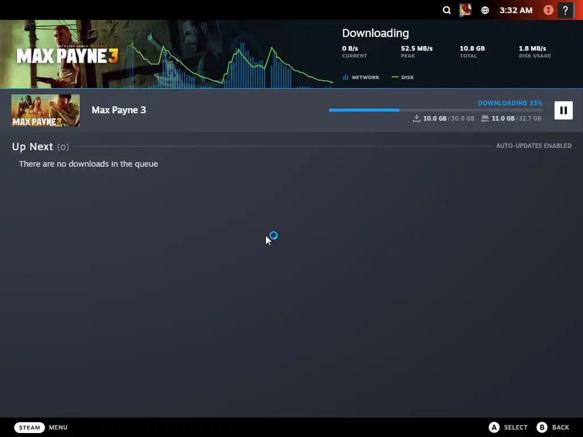Click the Max Payne 3 thumbnail
Image resolution: width=583 pixels, height=437 pixels.
pos(46,110)
